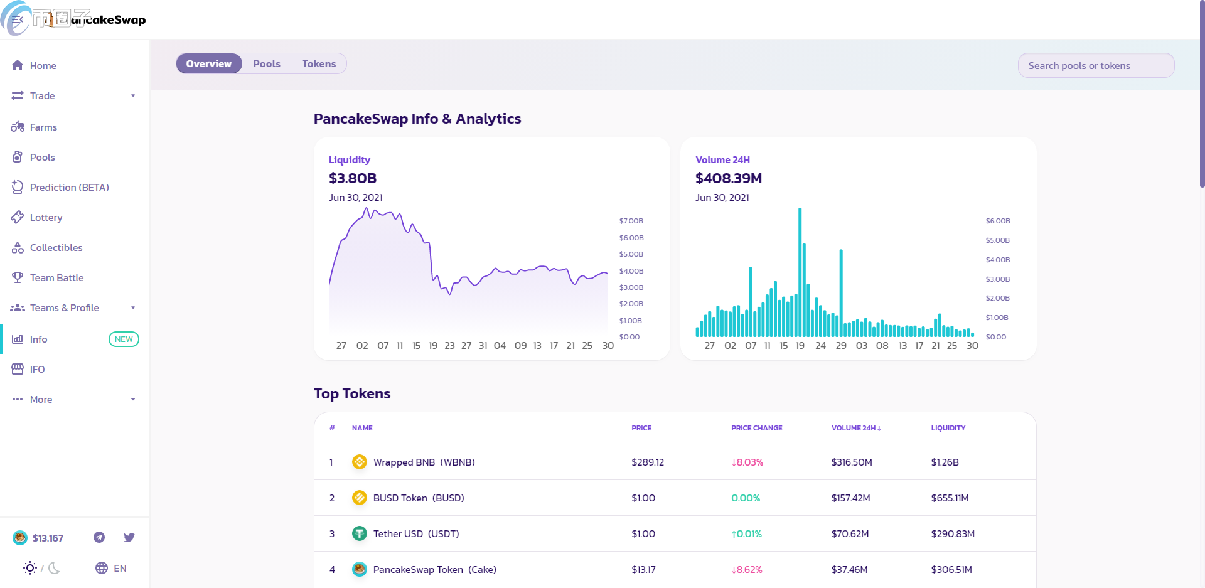
Task: Switch to the Tokens tab
Action: pyautogui.click(x=319, y=63)
